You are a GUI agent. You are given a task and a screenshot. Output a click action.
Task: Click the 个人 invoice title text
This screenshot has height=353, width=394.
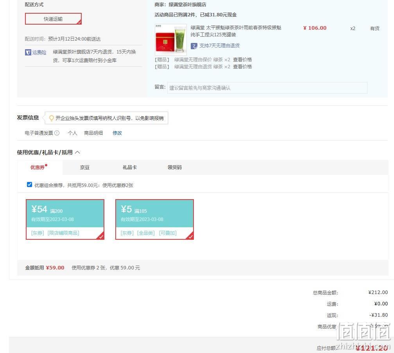[x=72, y=133]
